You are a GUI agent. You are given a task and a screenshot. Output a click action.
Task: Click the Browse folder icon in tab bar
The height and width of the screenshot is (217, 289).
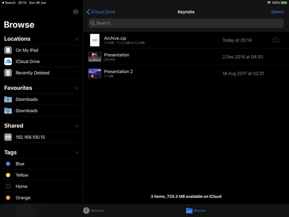tap(189, 210)
